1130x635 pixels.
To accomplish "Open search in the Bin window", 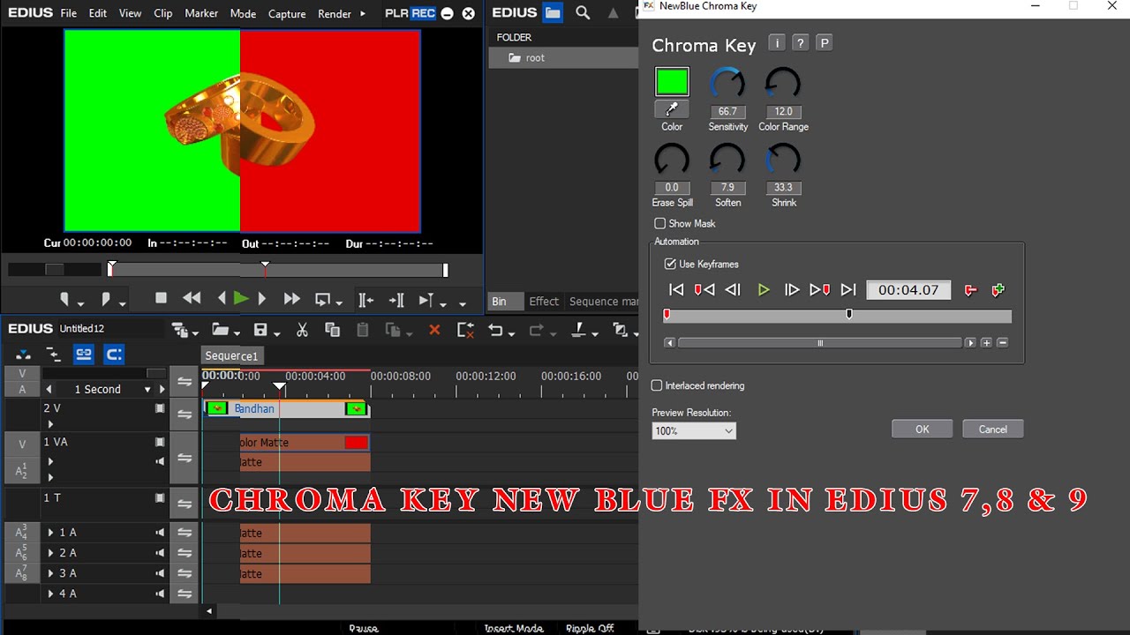I will pos(583,12).
